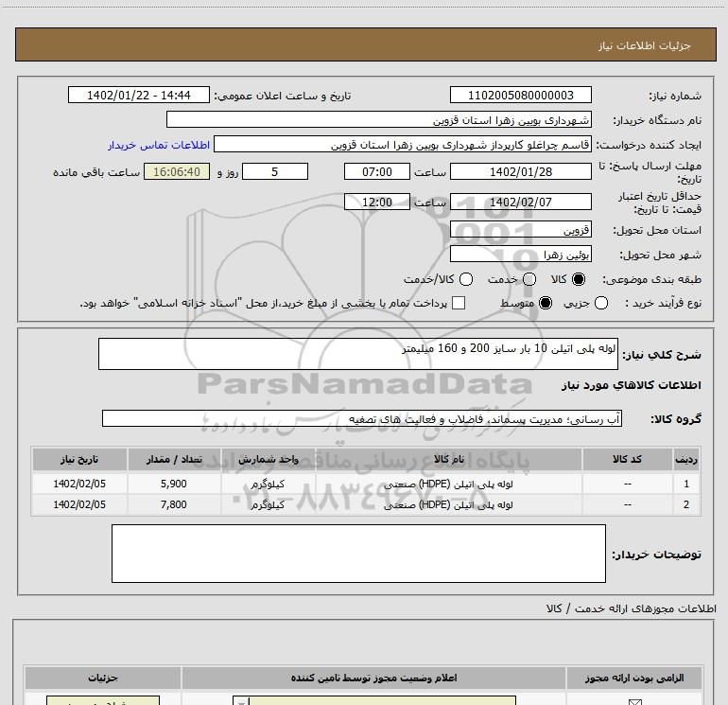
Task: Click the الزامی بودن ارائه مجوز column header
Action: [x=634, y=679]
